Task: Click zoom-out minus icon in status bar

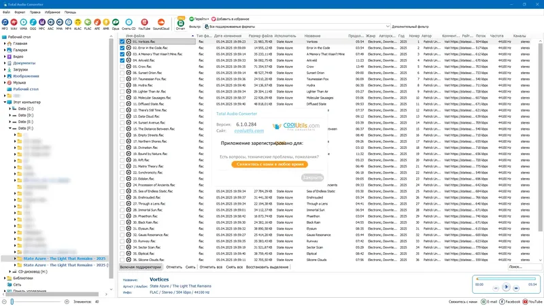Action: coord(4,302)
